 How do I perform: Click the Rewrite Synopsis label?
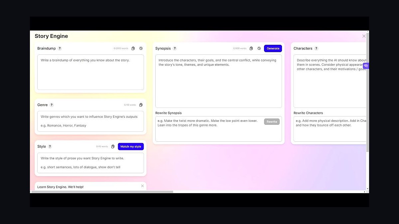tap(169, 113)
